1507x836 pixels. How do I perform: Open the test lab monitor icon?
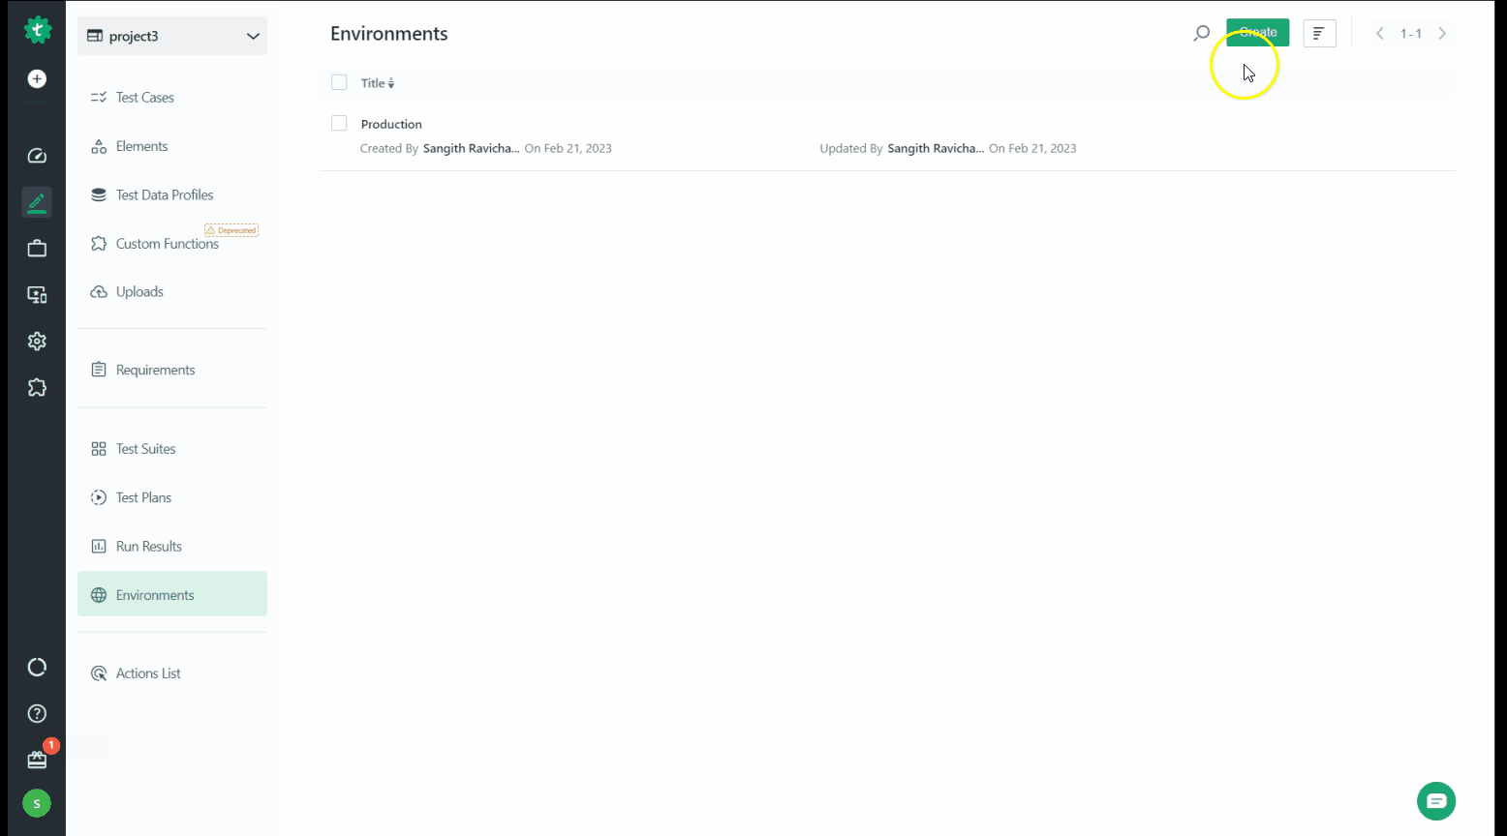point(37,295)
